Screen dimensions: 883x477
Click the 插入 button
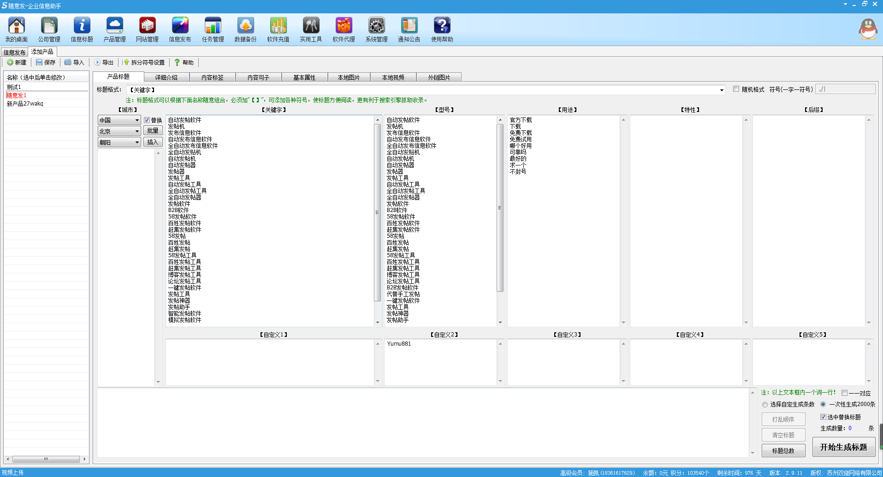tap(153, 142)
